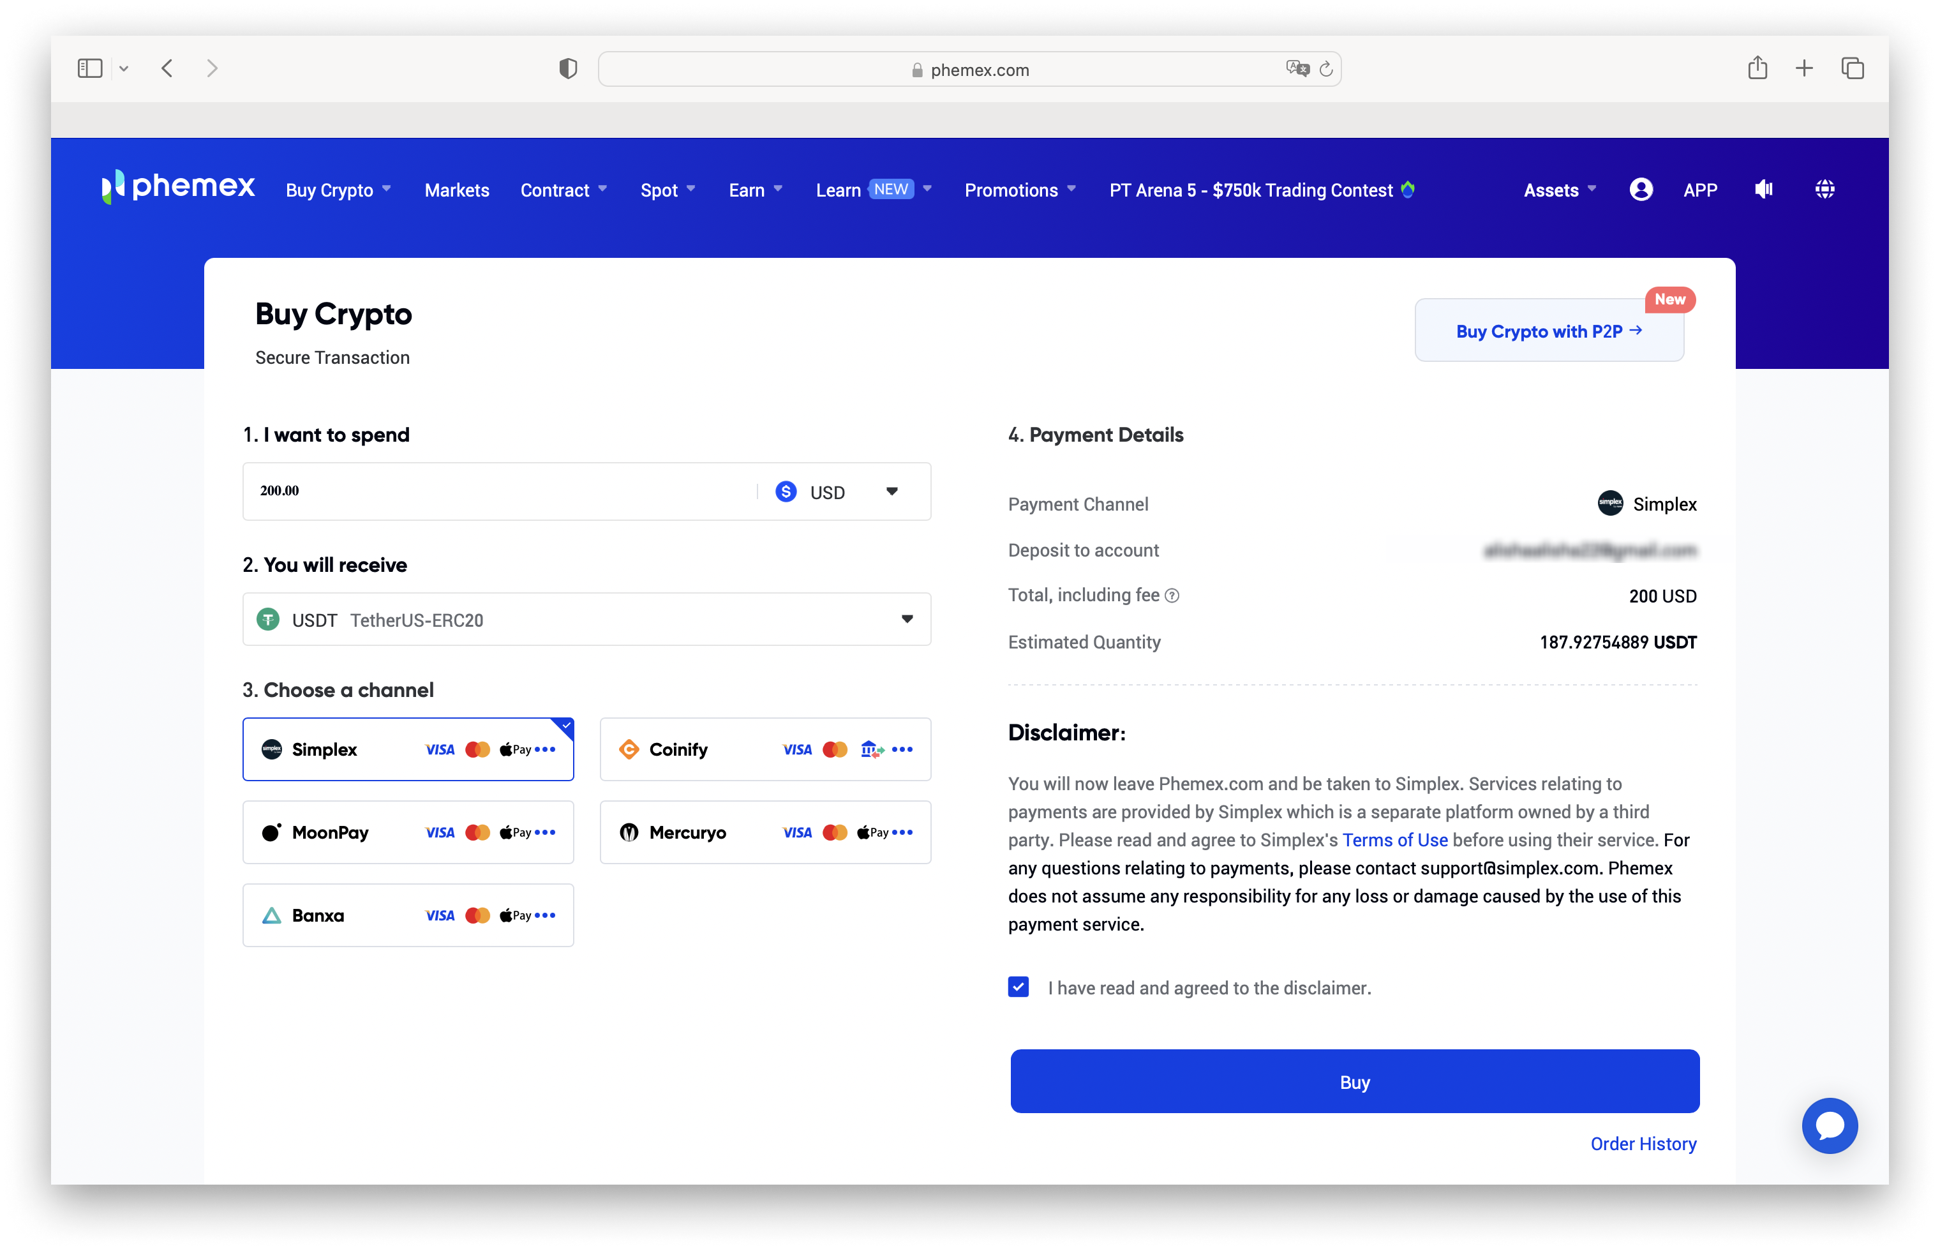Click more payment methods dots on MoonPay
The height and width of the screenshot is (1251, 1940).
pyautogui.click(x=546, y=832)
